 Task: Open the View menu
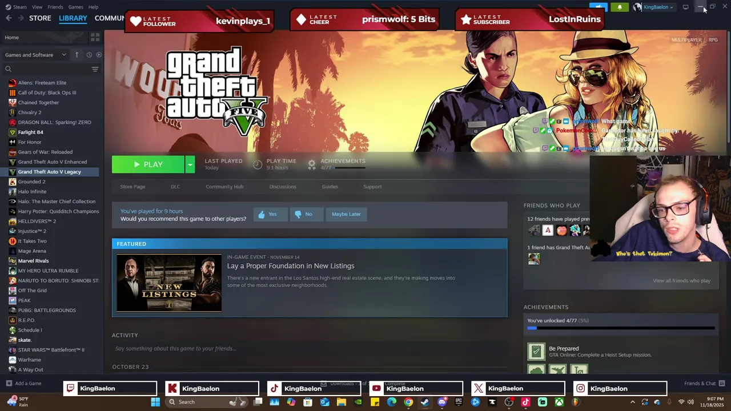(37, 7)
